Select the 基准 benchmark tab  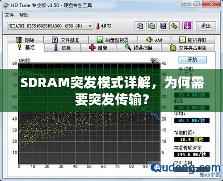coord(25,47)
